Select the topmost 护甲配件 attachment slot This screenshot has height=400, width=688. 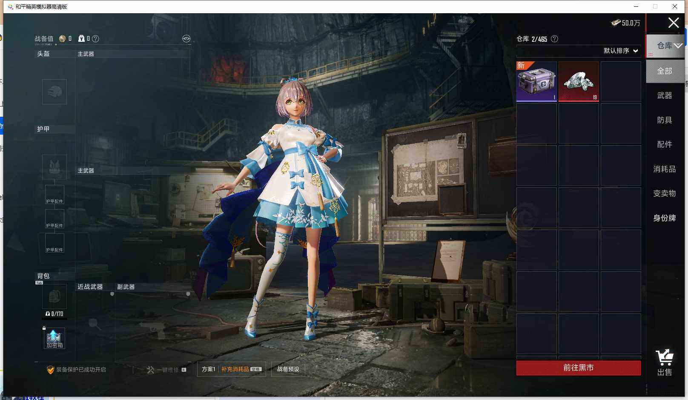pyautogui.click(x=54, y=195)
